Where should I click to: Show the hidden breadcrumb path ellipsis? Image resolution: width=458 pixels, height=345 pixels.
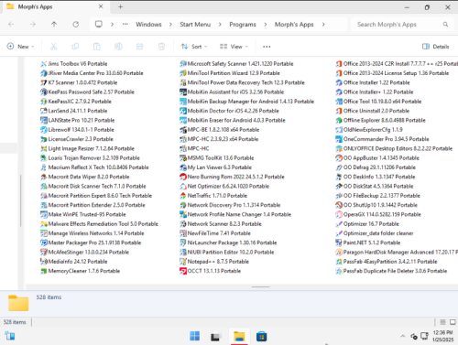click(125, 24)
